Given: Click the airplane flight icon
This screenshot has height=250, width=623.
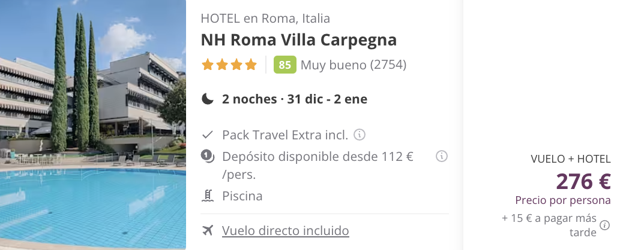Looking at the screenshot, I should 208,230.
